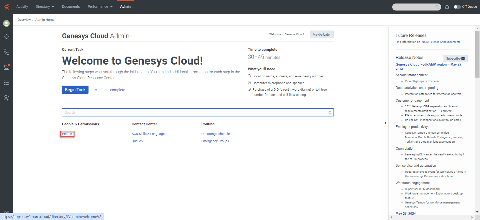Collapse the right release notes panel arrow

(385, 123)
